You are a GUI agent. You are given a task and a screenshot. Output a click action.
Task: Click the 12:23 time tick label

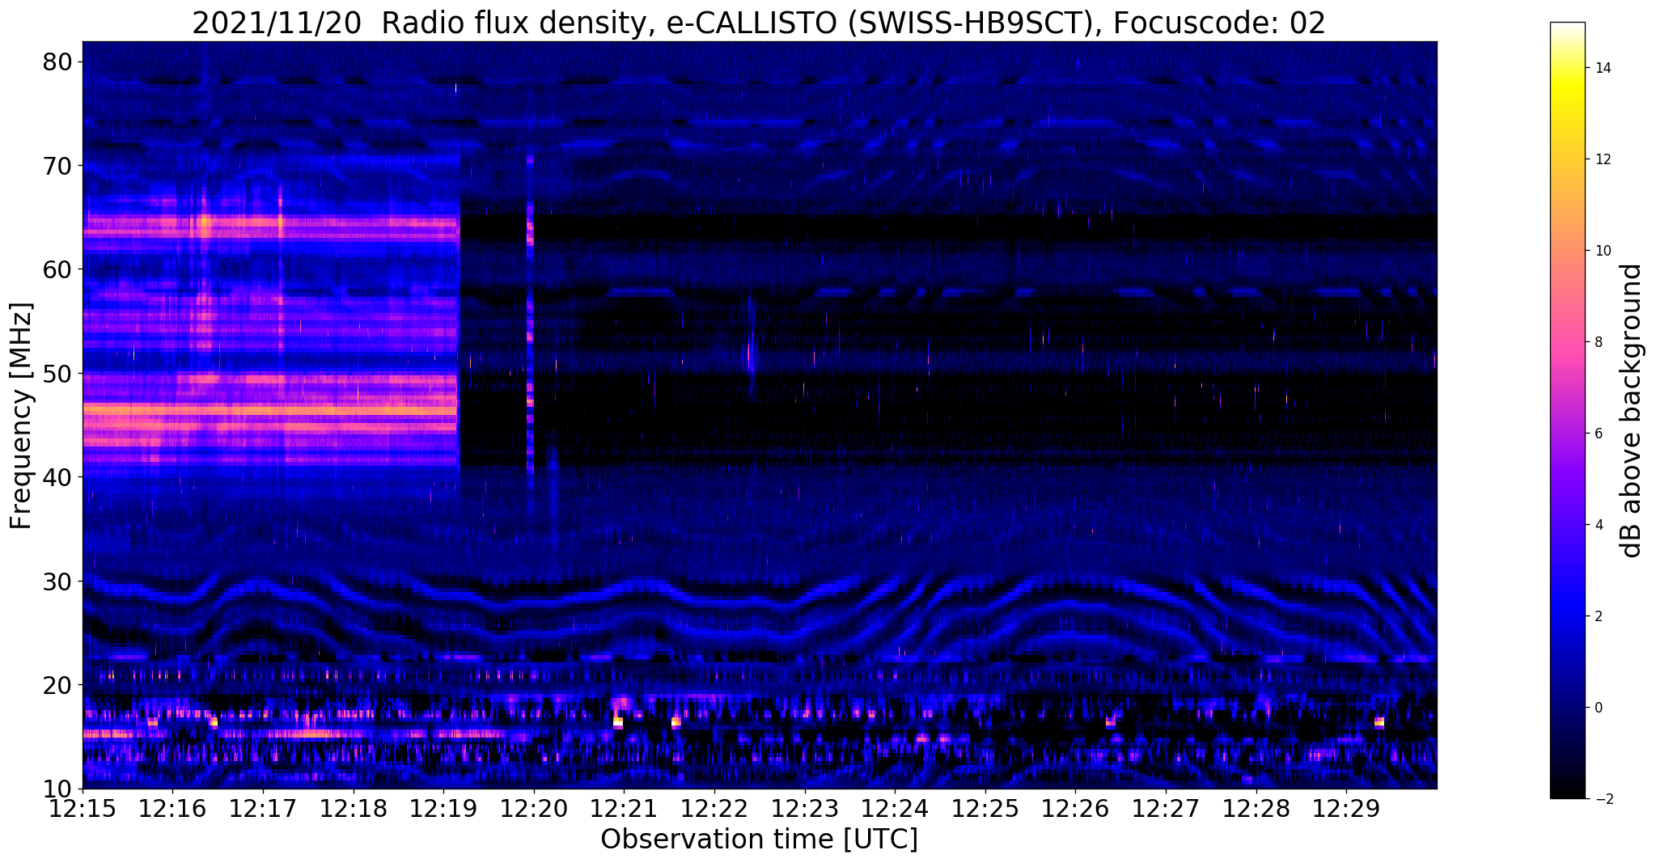point(805,808)
